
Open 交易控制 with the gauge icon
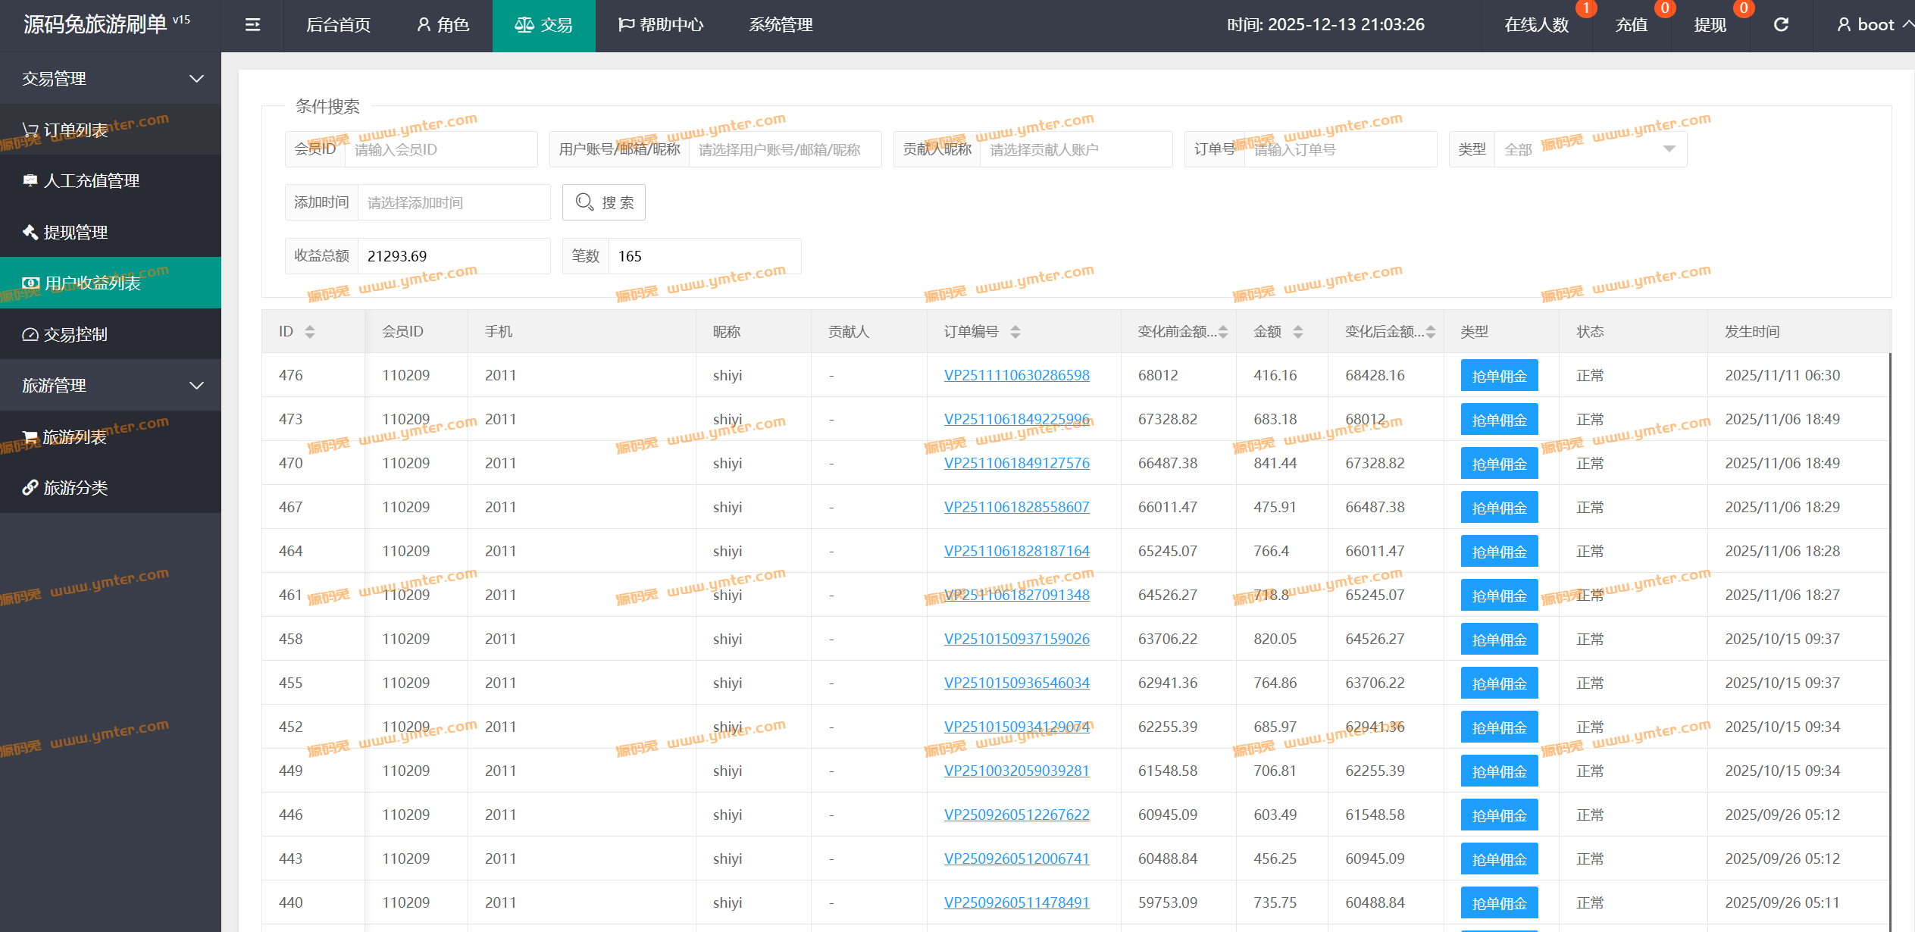coord(76,334)
